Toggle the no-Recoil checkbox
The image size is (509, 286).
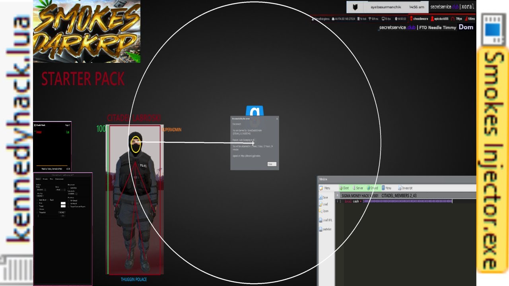[69, 203]
